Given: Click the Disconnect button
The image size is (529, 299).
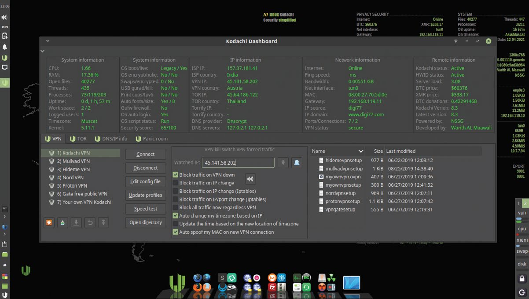Looking at the screenshot, I should coord(145,168).
